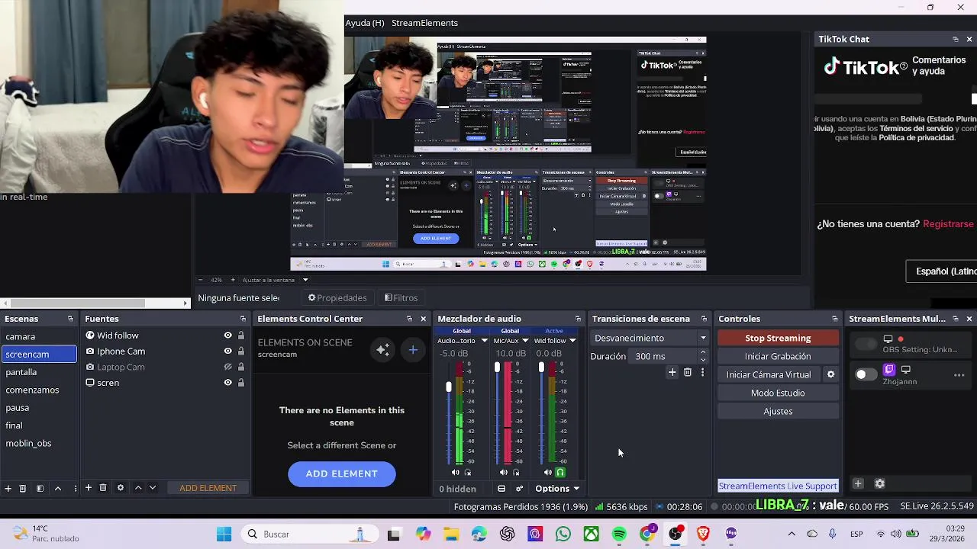The image size is (977, 549).
Task: Click the round plus icon in Elements on Scene
Action: tap(413, 350)
